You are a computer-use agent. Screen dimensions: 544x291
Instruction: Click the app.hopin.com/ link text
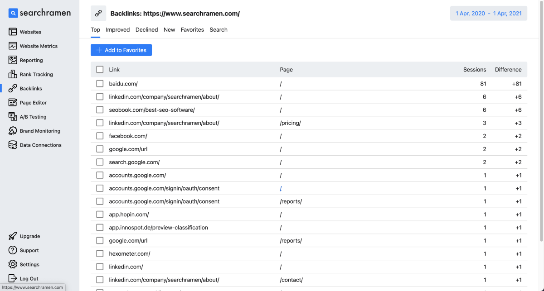pyautogui.click(x=129, y=215)
